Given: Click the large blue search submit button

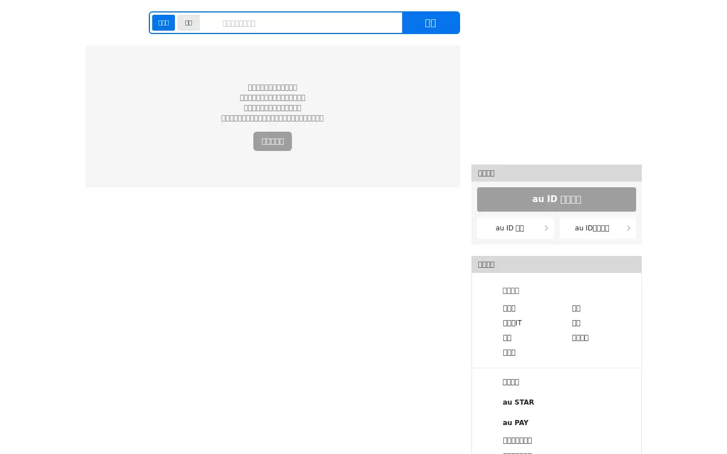Looking at the screenshot, I should pos(431,23).
